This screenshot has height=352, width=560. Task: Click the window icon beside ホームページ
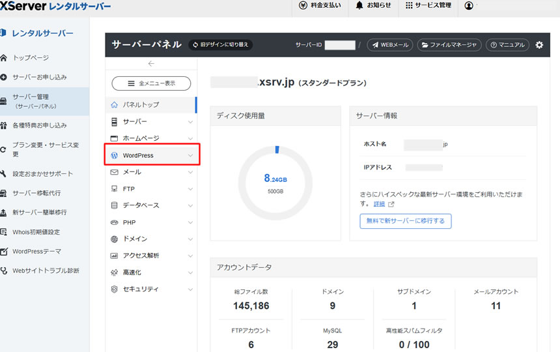coord(115,138)
